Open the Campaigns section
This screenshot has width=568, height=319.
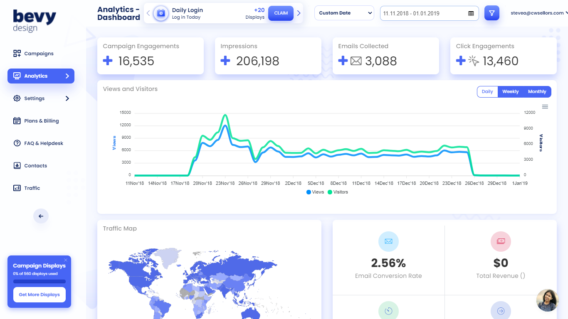(x=17, y=54)
